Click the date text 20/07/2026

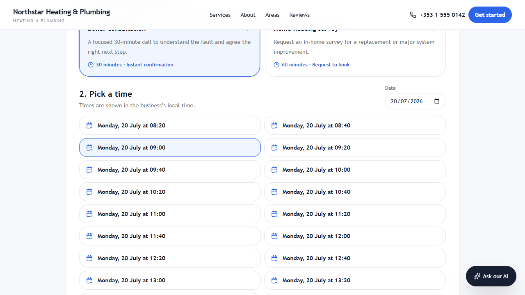click(x=406, y=101)
